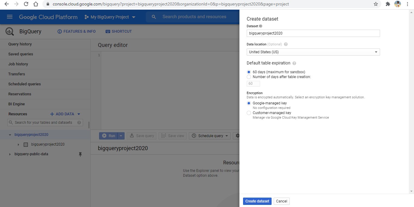Click the browser forward arrow

click(x=16, y=4)
